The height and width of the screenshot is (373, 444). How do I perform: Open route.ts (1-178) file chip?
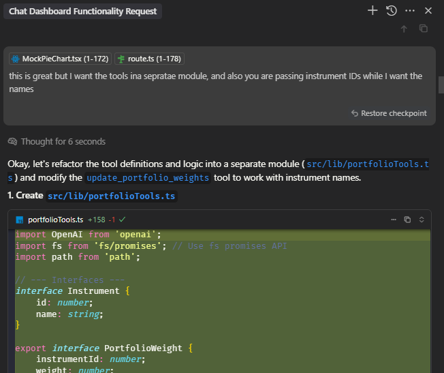click(x=149, y=59)
